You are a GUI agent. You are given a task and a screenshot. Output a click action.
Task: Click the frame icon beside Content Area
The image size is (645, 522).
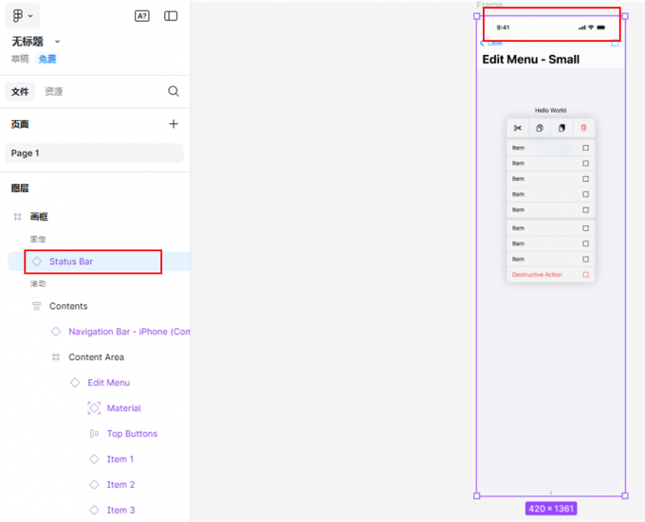pos(56,357)
